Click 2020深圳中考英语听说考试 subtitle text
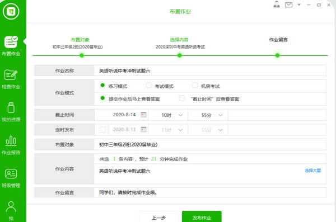Screen dimensions: 336x222 [x=180, y=47]
